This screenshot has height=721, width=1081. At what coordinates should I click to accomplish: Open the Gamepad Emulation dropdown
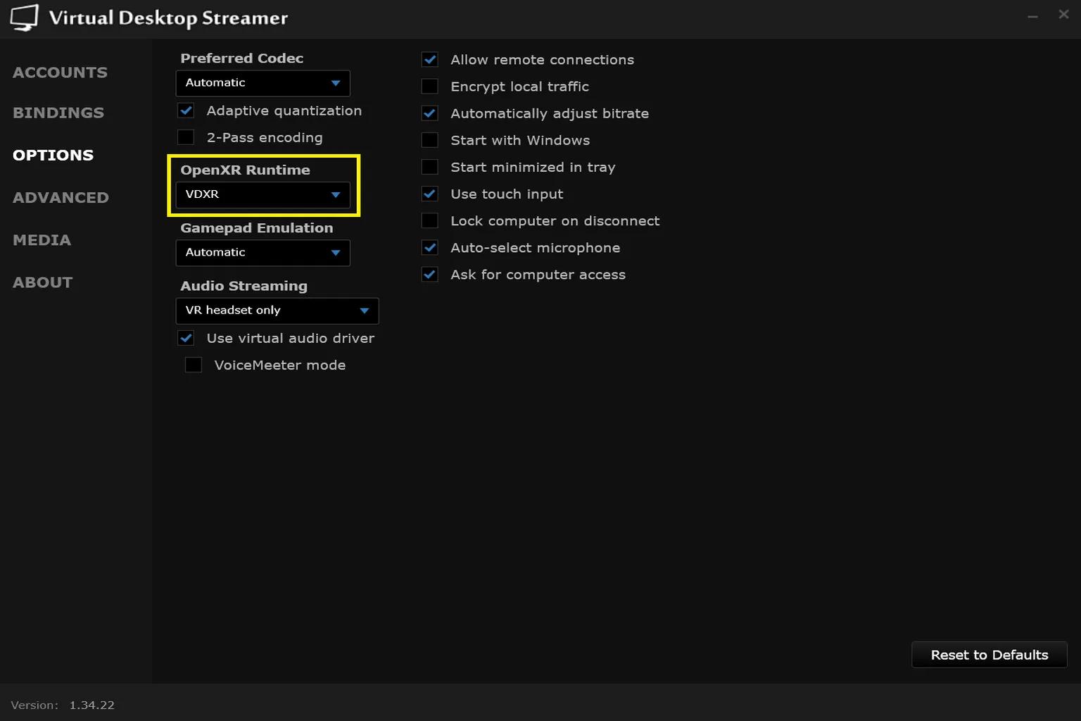pyautogui.click(x=263, y=253)
